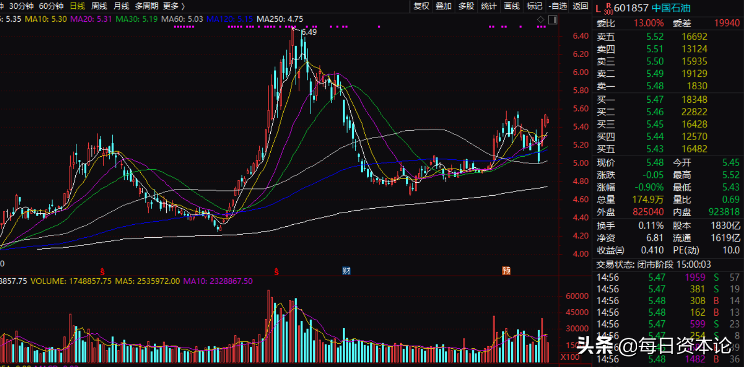Click the diamond icon above the chart
Screen dimensions: 744x367
point(541,20)
